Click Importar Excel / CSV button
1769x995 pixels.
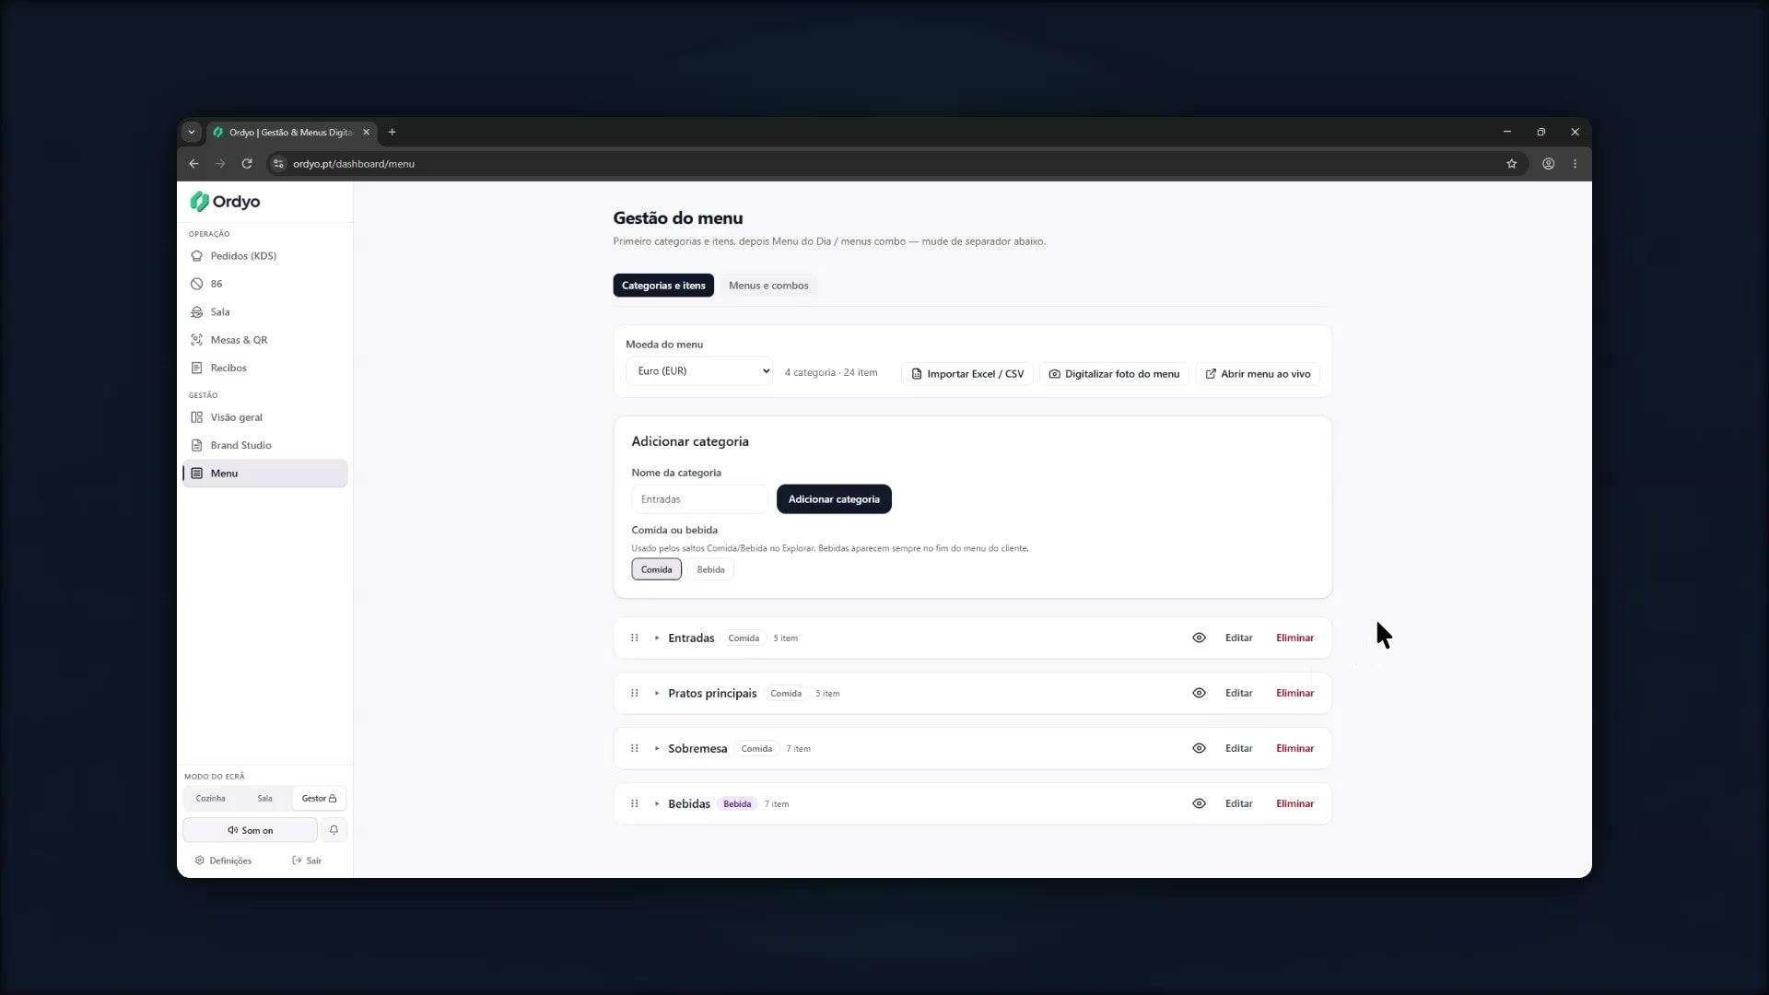pos(967,374)
